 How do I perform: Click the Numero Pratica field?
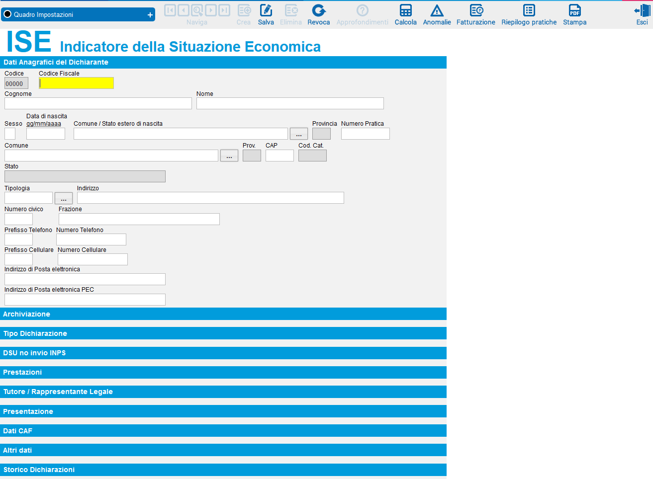pos(366,134)
